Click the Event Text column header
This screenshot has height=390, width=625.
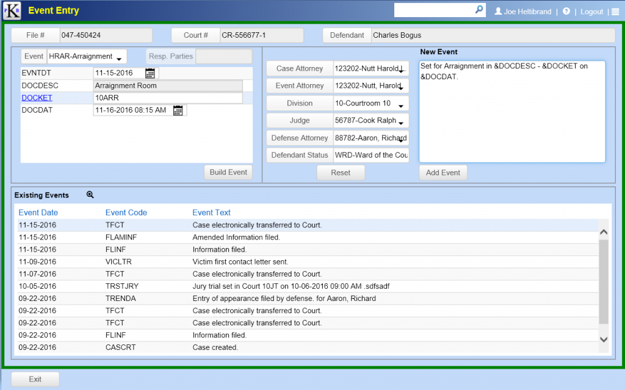tap(211, 213)
